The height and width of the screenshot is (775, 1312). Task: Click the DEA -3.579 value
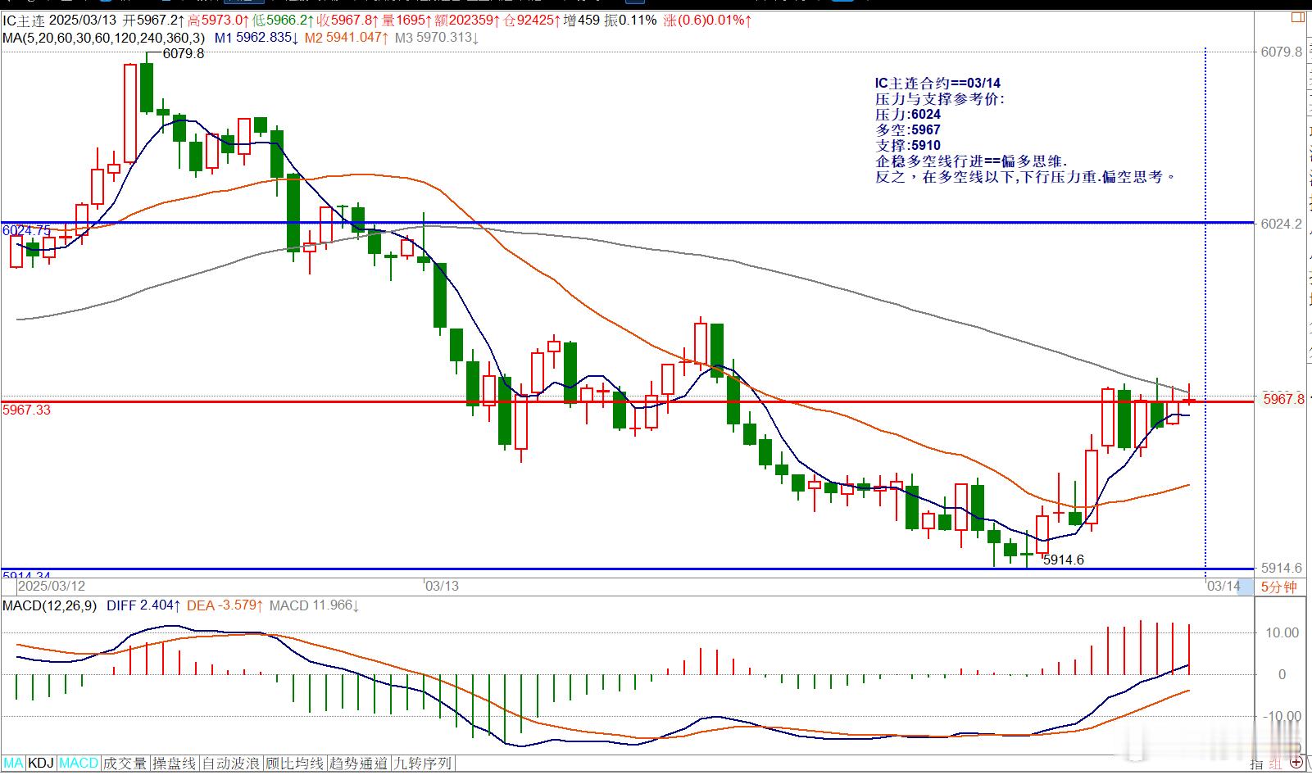click(x=225, y=605)
